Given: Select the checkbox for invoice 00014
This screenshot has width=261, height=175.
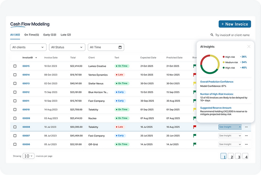Looking at the screenshot, I should 15,74.
